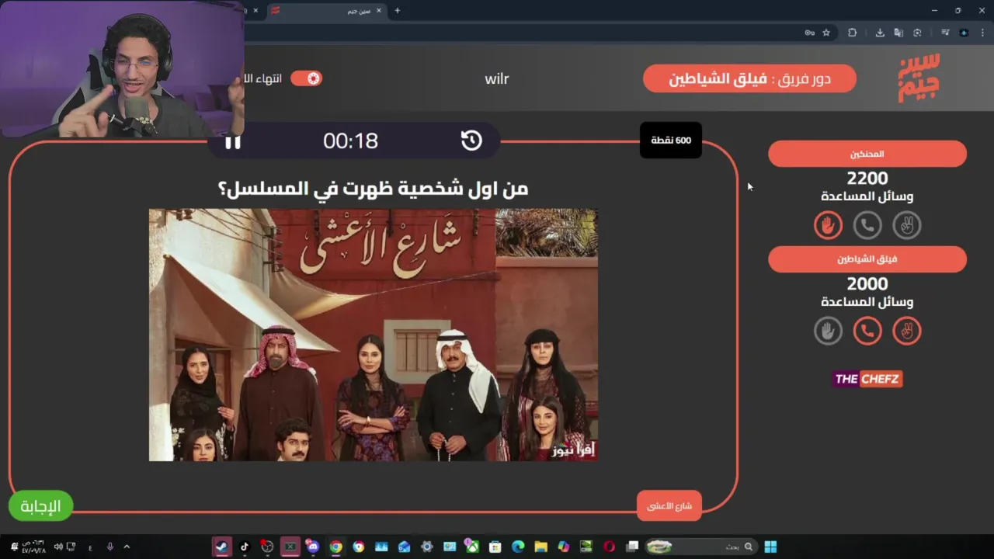Use المحنكين team's two-fingers helper icon
This screenshot has width=994, height=559.
pyautogui.click(x=907, y=225)
